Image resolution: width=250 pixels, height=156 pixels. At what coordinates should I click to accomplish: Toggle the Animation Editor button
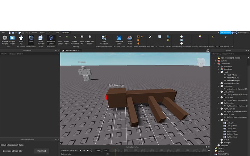point(51,40)
